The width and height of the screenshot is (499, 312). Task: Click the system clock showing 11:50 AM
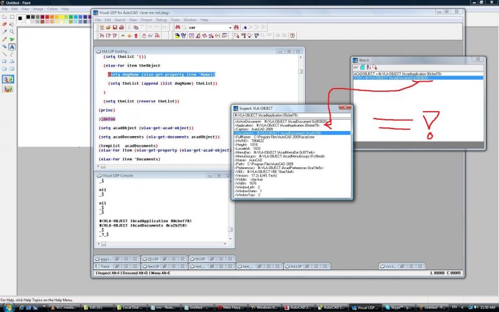click(x=487, y=308)
